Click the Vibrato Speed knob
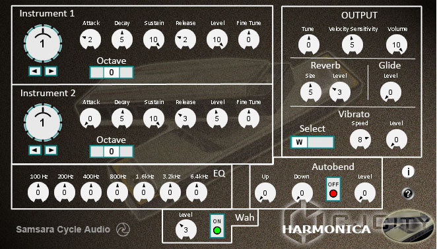The height and width of the screenshot is (249, 437). pos(360,140)
